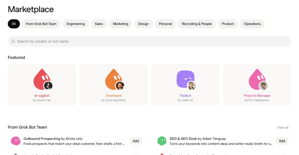Filter by From Grok Bot Team
The width and height of the screenshot is (299, 155).
pos(41,24)
